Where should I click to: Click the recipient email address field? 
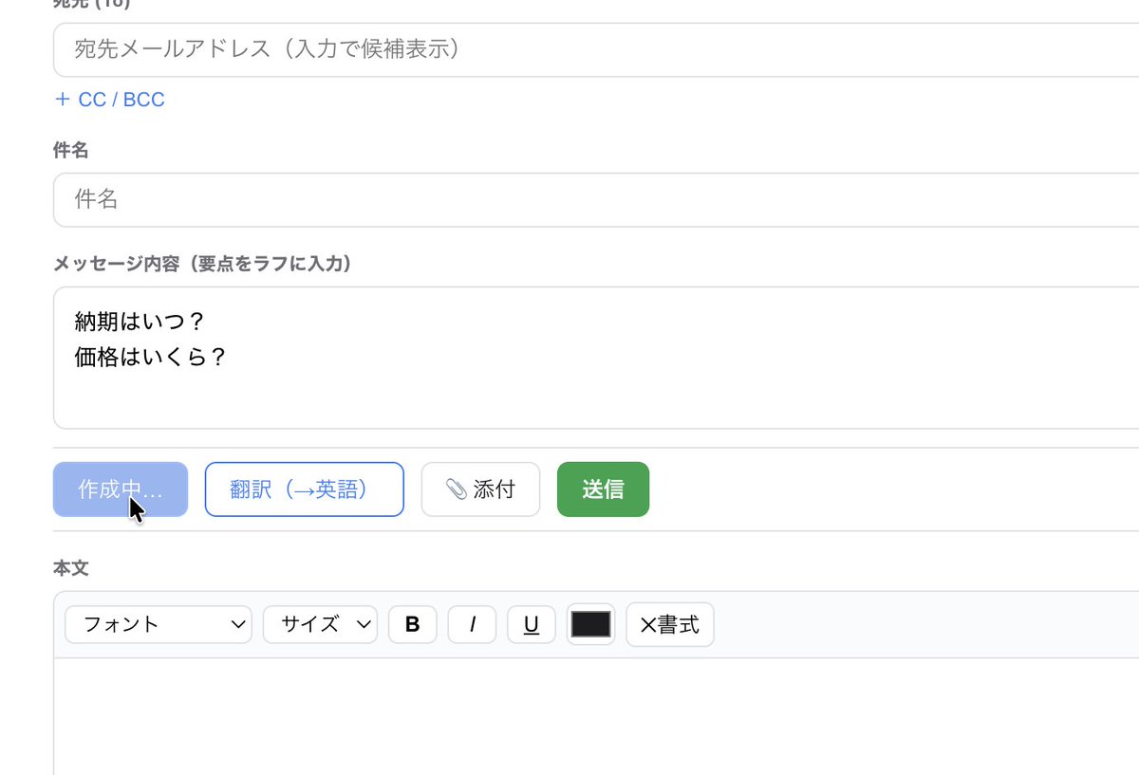596,49
